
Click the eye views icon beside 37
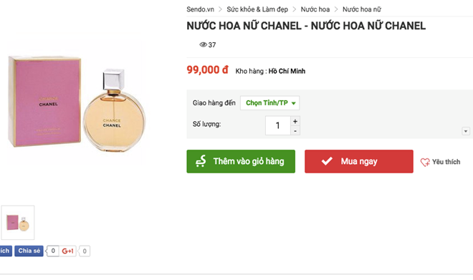pos(203,44)
